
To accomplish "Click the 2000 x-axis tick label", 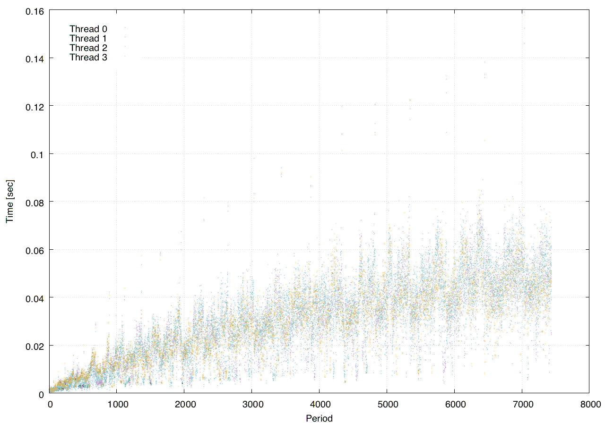I will pos(185,404).
